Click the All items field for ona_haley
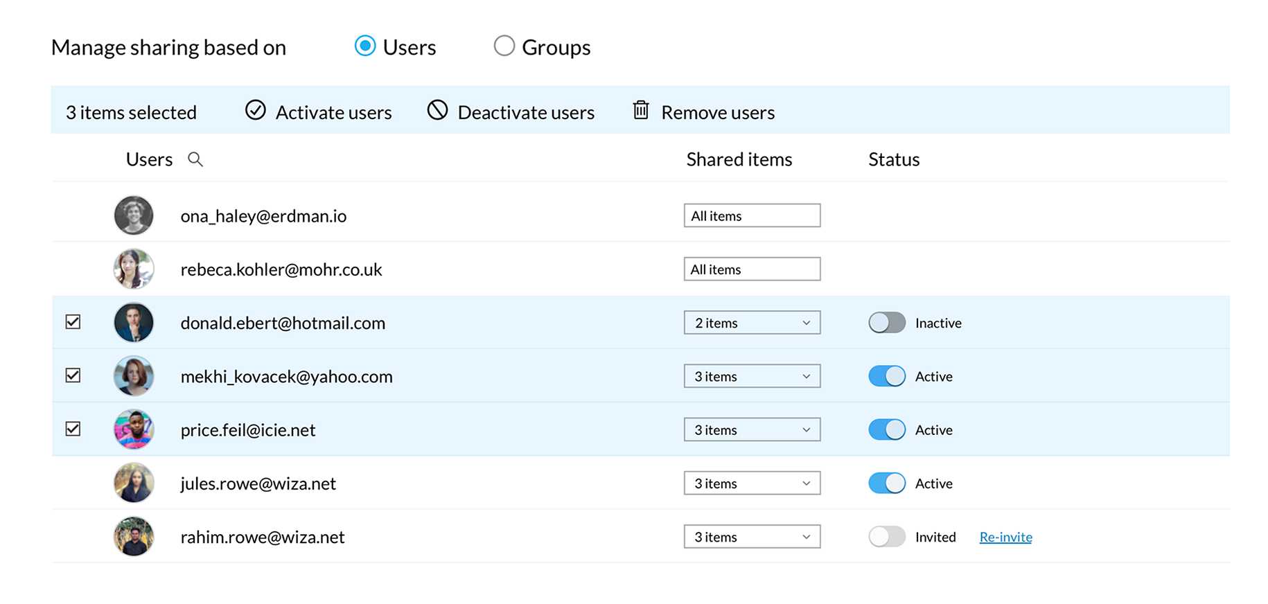 (x=752, y=215)
